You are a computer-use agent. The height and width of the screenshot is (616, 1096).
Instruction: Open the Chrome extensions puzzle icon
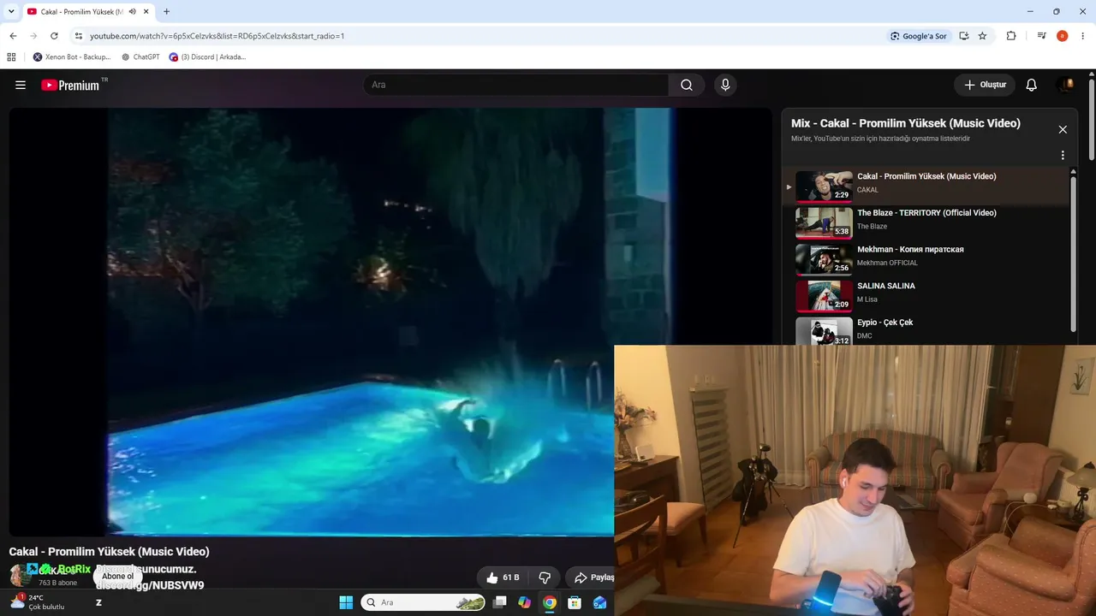[x=1011, y=36]
